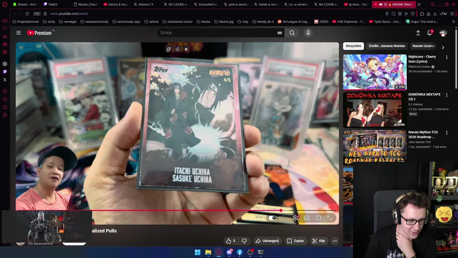This screenshot has width=458, height=258.
Task: Pop out the video with the detach icon
Action: pos(169,49)
